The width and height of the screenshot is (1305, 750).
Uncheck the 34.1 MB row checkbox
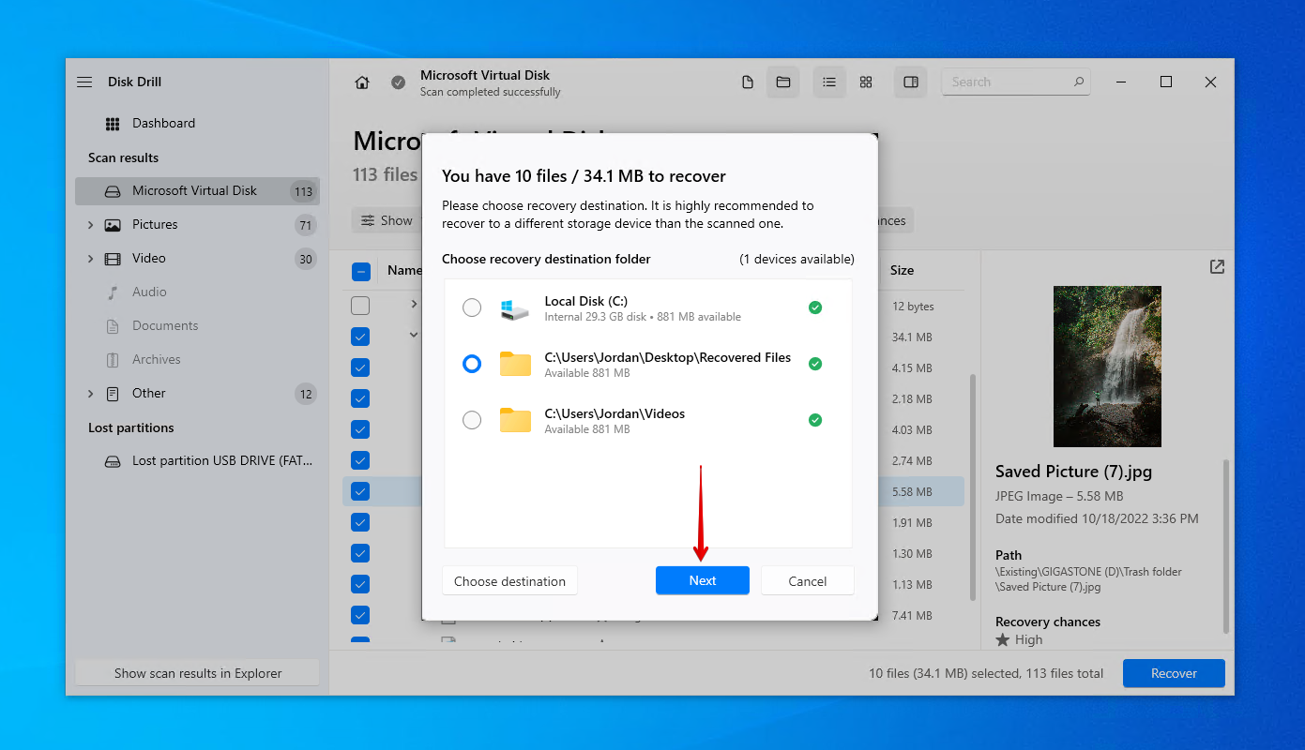click(360, 337)
